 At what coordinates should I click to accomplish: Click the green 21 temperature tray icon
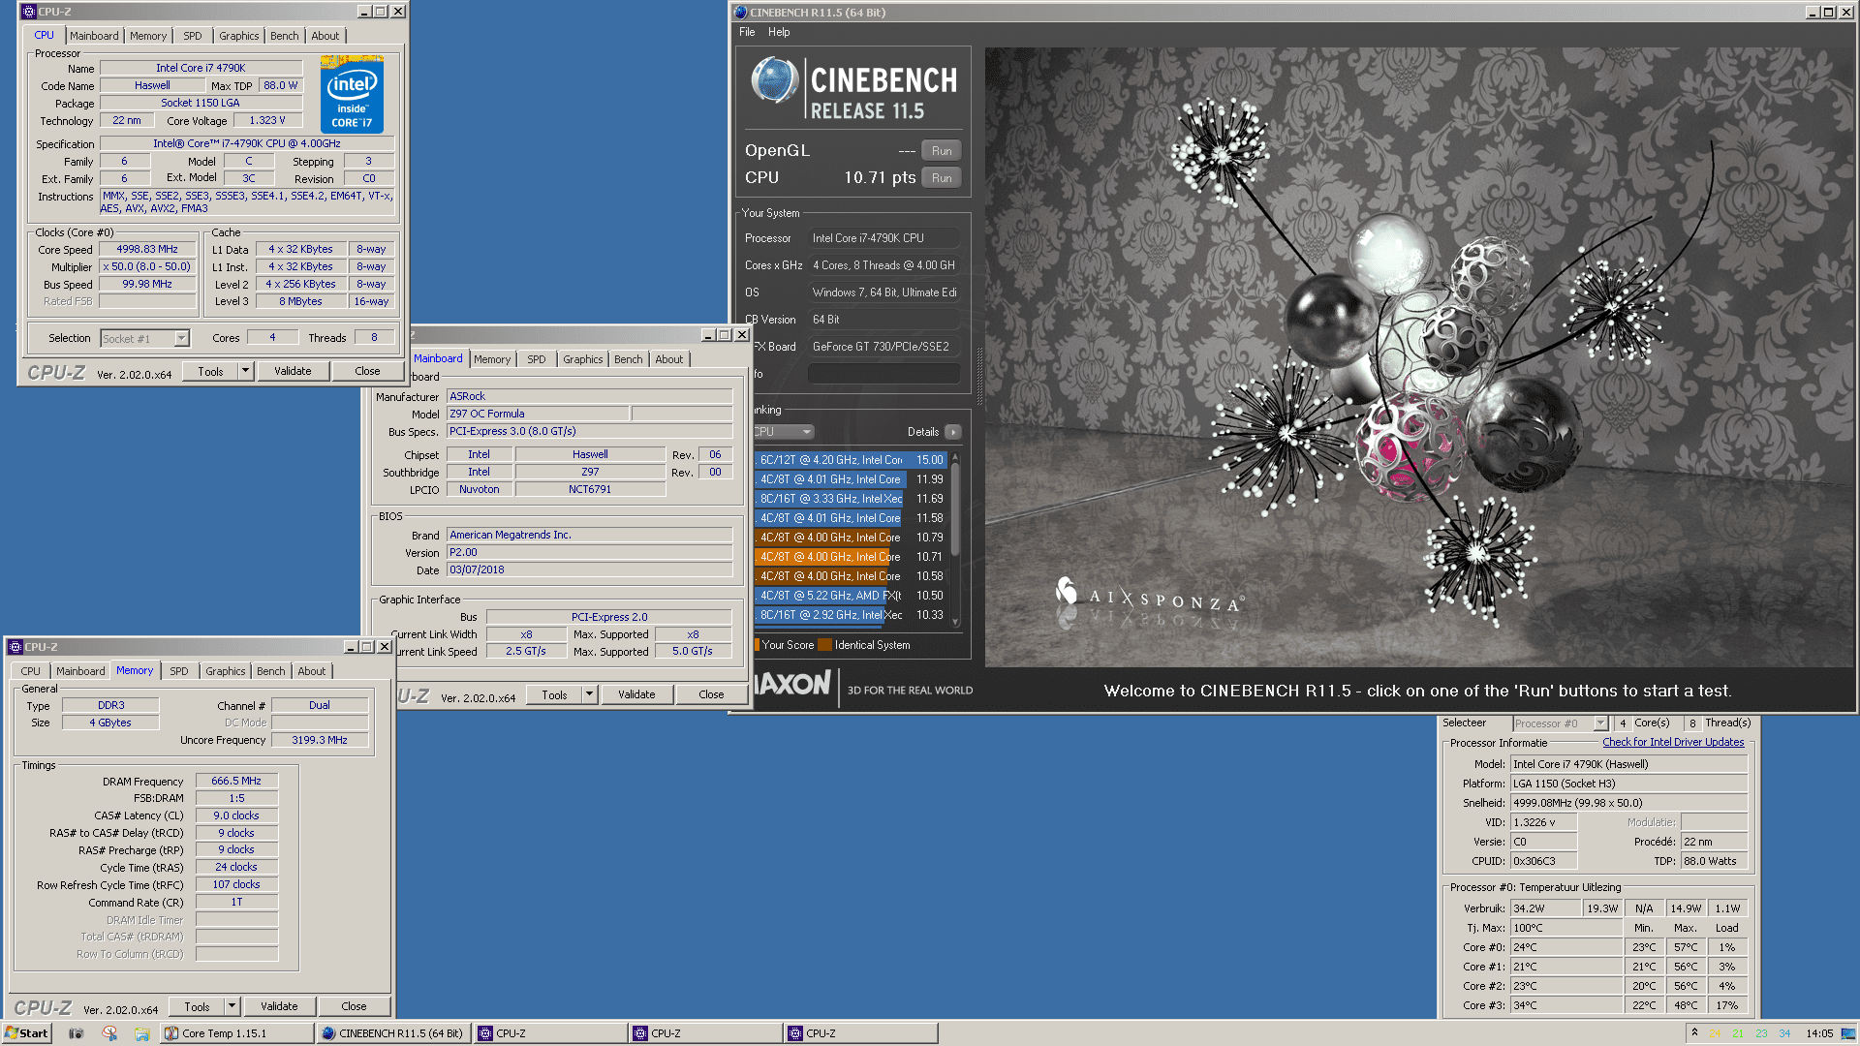point(1738,1033)
